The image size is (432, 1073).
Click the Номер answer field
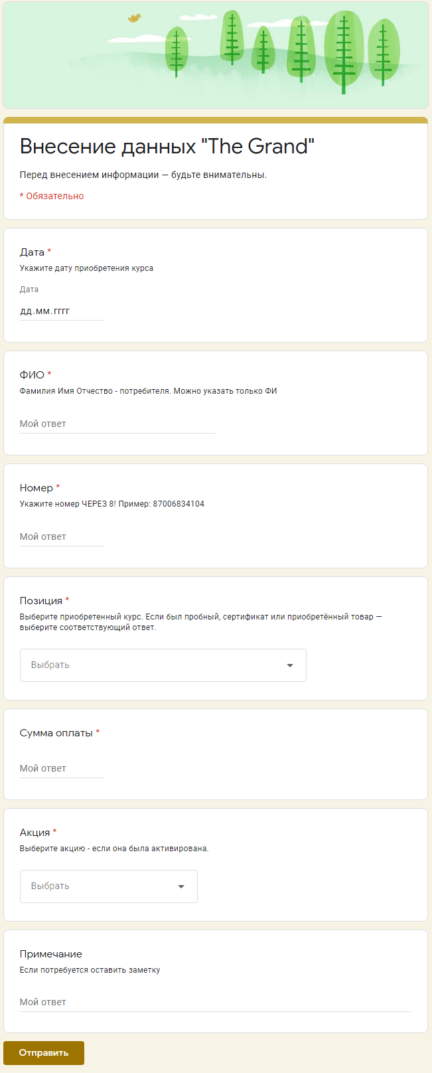(62, 536)
